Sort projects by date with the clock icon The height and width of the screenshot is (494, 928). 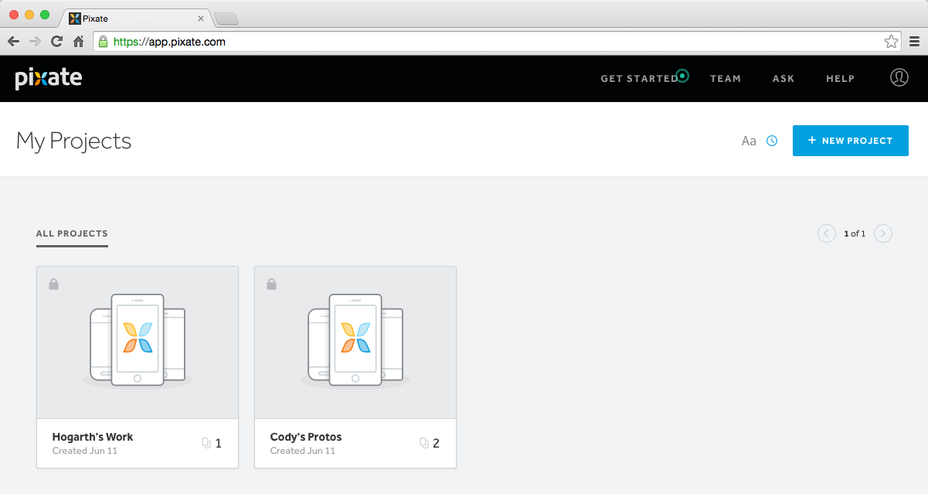coord(772,141)
